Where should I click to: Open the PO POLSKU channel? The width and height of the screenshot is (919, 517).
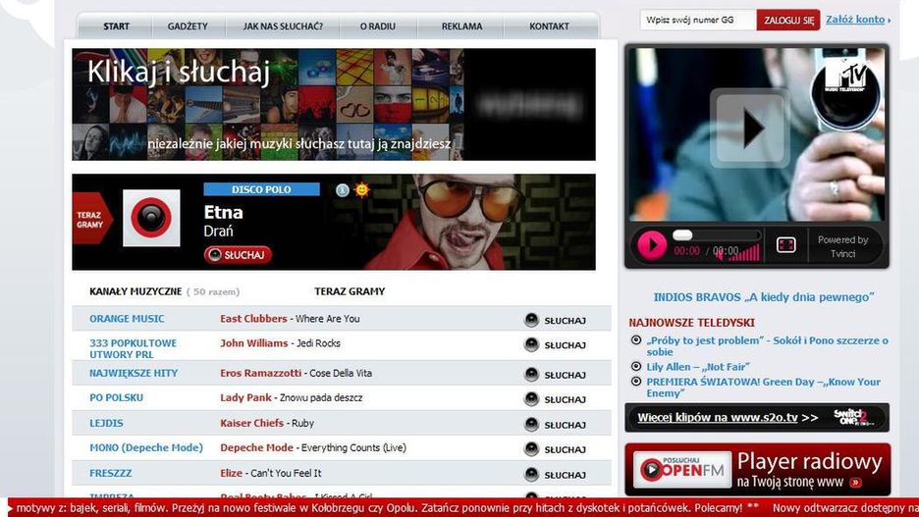click(x=116, y=397)
